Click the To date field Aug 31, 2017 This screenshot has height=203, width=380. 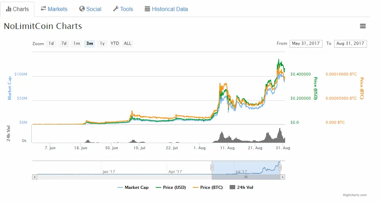350,43
